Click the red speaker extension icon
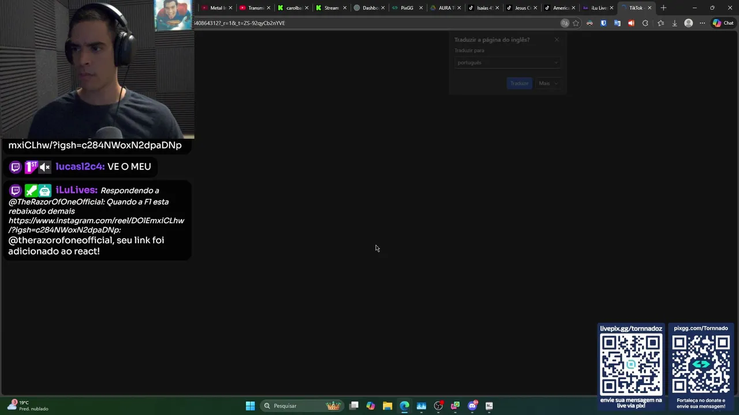Screen dimensions: 739x415 tap(631, 23)
